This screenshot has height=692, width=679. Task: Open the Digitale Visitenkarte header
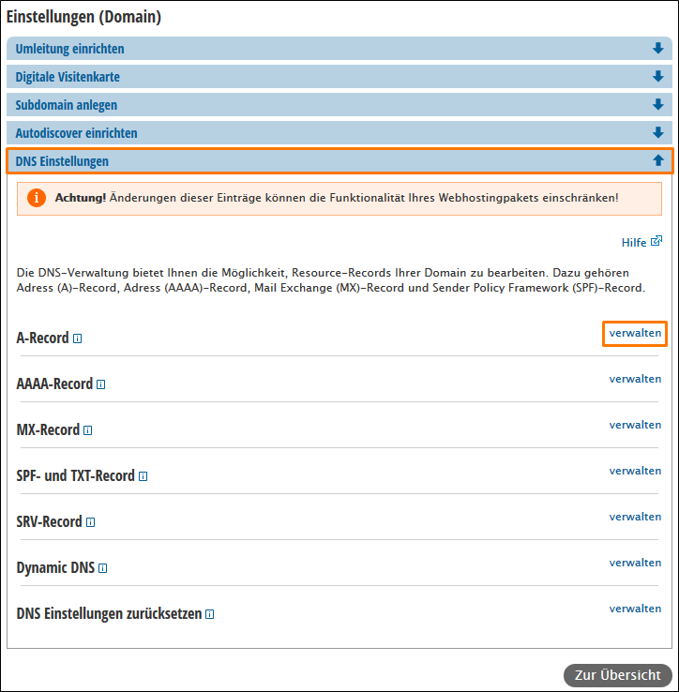(339, 77)
